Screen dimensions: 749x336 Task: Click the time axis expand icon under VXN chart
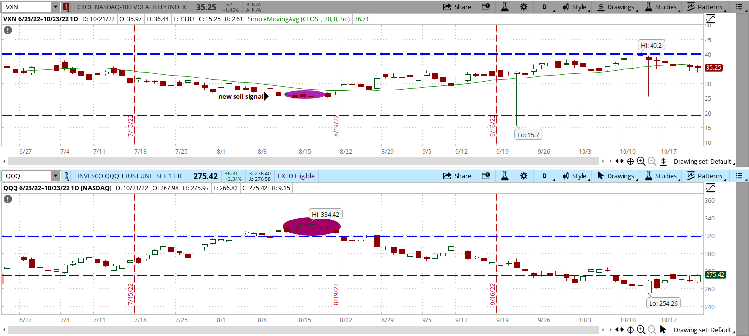pyautogui.click(x=619, y=161)
